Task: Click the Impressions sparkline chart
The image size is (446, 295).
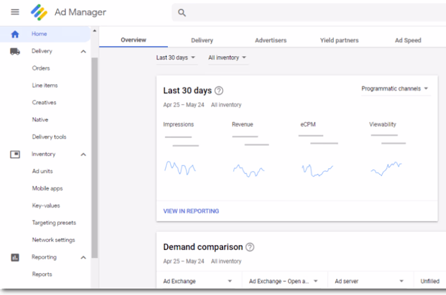Action: (x=180, y=168)
